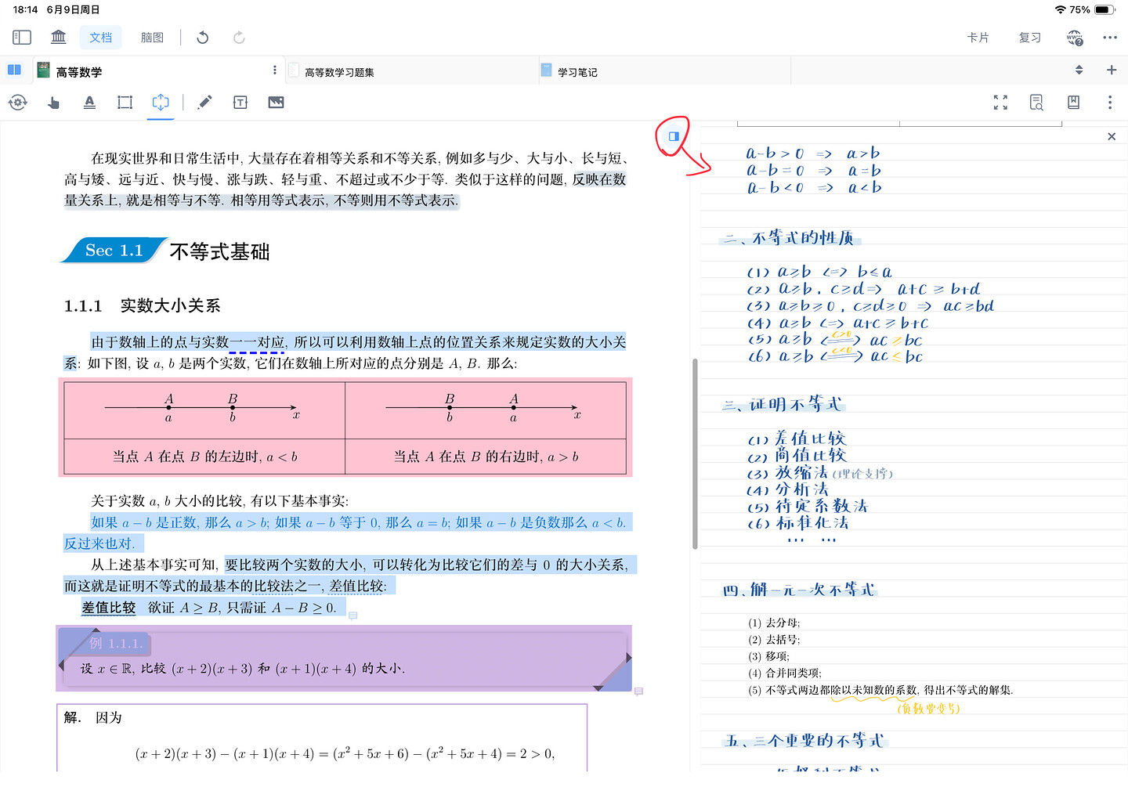Click the yellow annotation (负数变号)
Screen dimensions: 1128x787
pyautogui.click(x=928, y=709)
